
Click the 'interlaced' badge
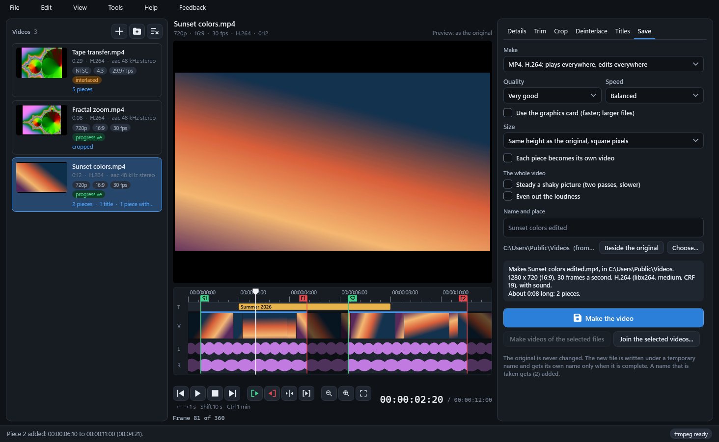coord(87,80)
